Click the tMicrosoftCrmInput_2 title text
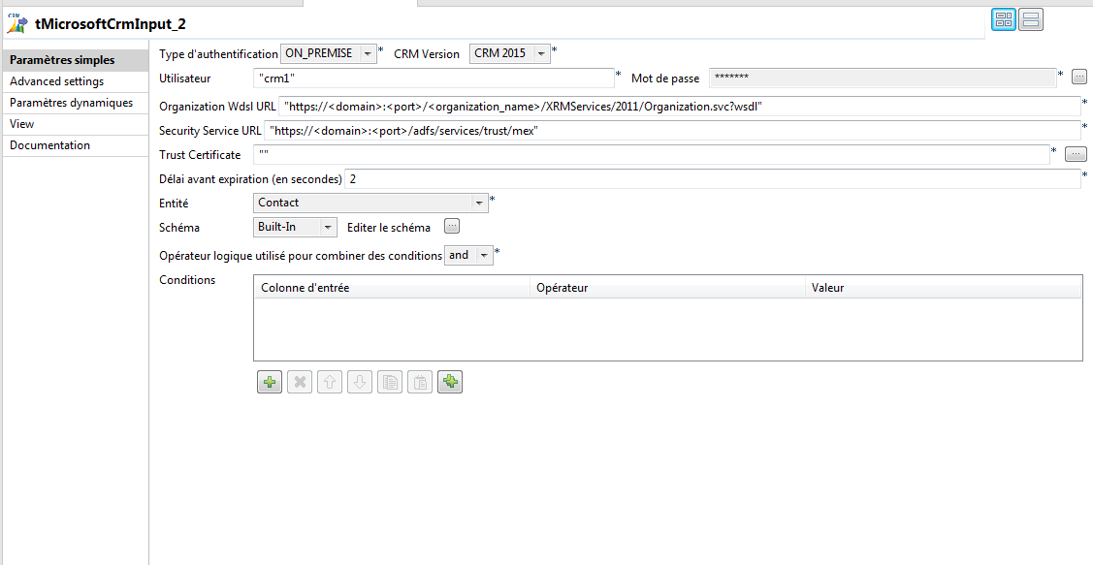This screenshot has height=565, width=1093. coord(111,24)
